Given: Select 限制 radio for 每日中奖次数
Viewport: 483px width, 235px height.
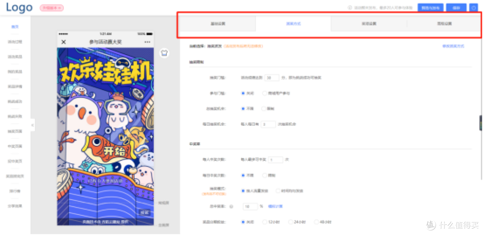Looking at the screenshot, I should [x=264, y=175].
